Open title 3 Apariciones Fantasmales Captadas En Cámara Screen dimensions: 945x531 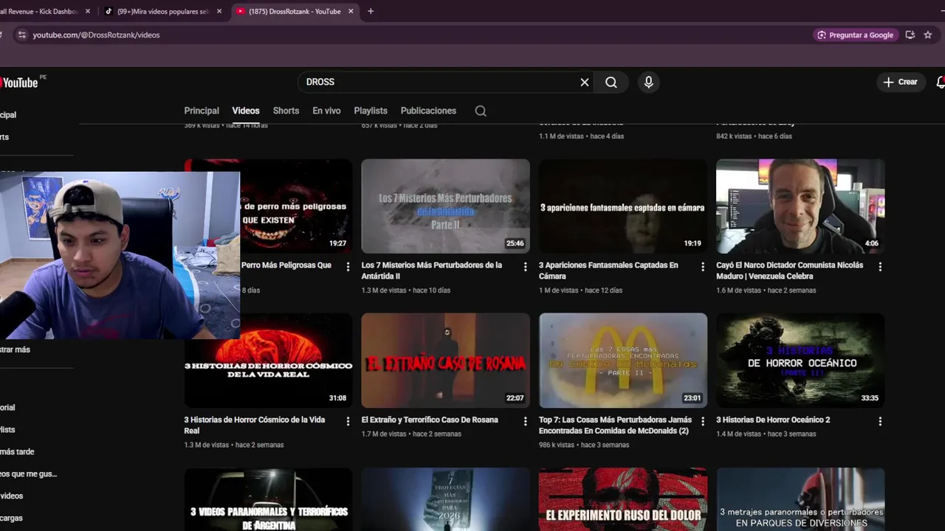(608, 271)
